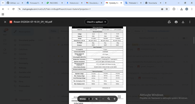Refresh the mail list icon
This screenshot has width=195, height=104.
pos(58,38)
